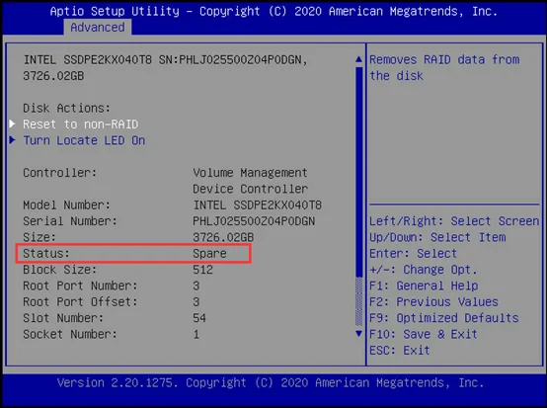The height and width of the screenshot is (408, 547).
Task: Click the 'Slot Number:' label
Action: (x=63, y=318)
